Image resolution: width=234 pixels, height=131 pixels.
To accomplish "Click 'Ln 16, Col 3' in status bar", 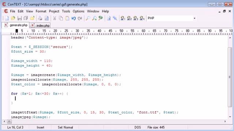I will [15, 127].
